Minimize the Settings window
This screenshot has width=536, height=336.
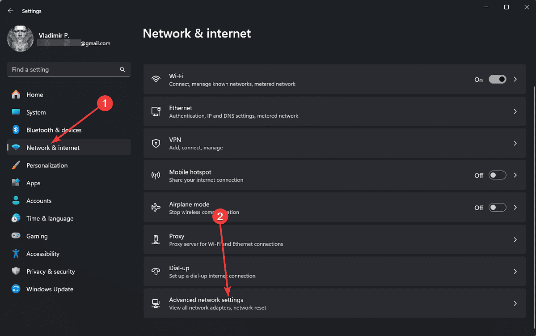click(x=486, y=7)
